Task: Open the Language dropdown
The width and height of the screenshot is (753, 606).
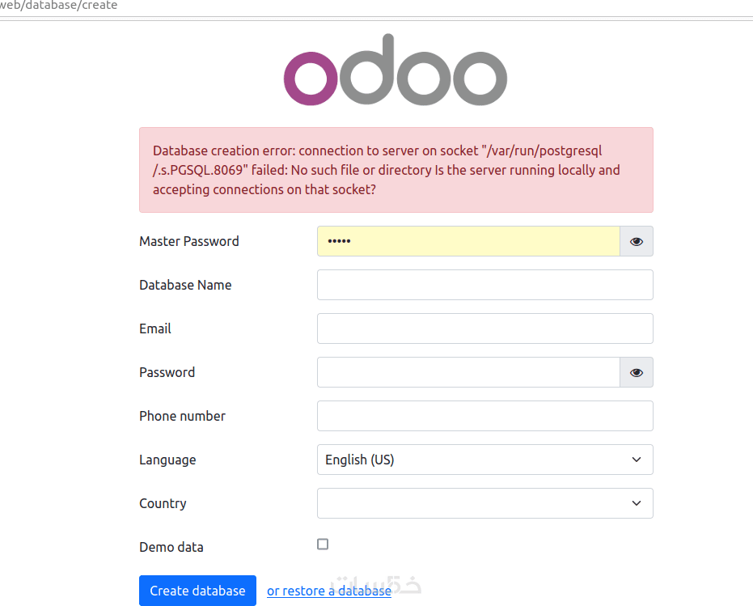Action: 484,460
